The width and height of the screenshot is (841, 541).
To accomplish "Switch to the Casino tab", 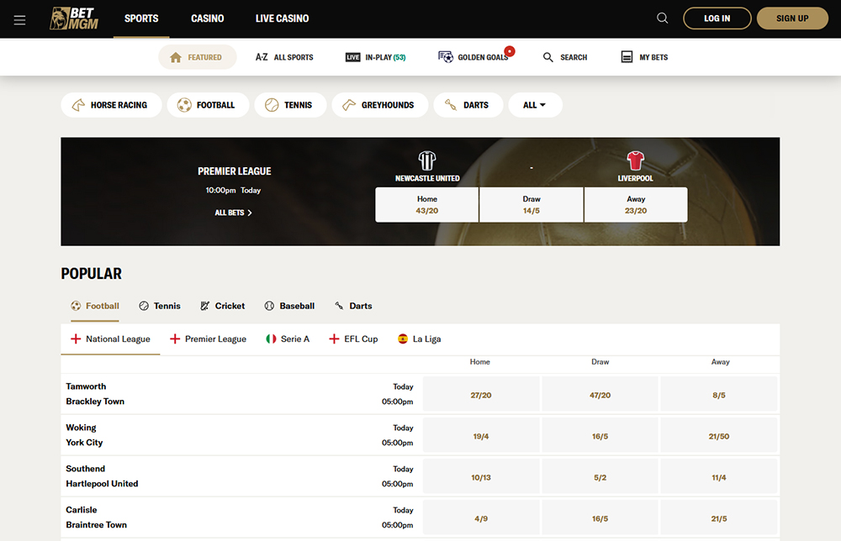I will (x=207, y=18).
